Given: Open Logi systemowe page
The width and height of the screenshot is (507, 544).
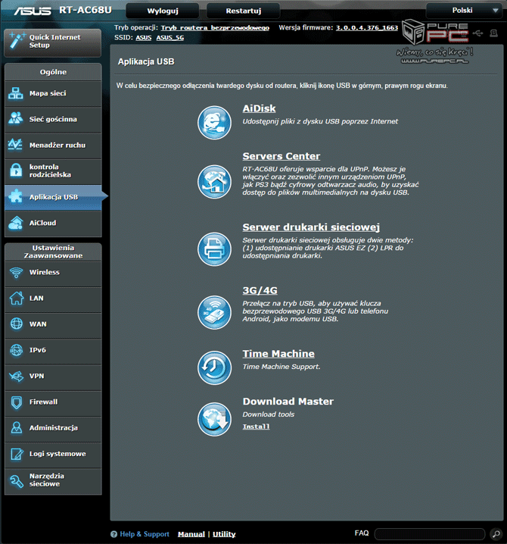Looking at the screenshot, I should (53, 454).
